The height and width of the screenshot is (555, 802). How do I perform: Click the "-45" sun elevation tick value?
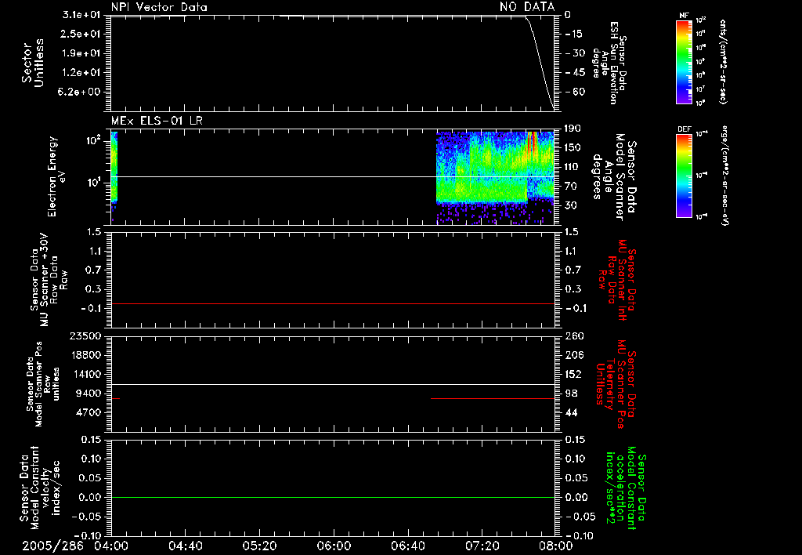[x=574, y=72]
